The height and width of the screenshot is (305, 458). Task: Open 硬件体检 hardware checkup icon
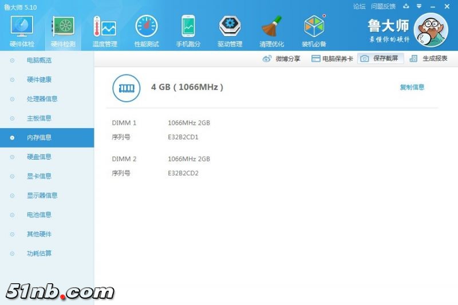point(22,27)
